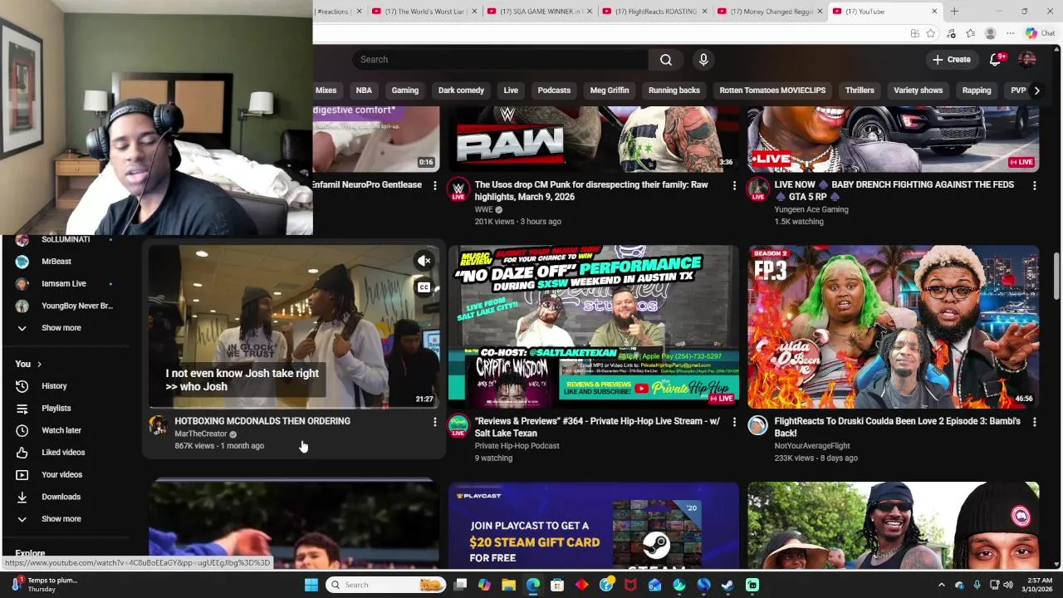This screenshot has width=1063, height=598.
Task: Expand the You section chevron
Action: [38, 364]
